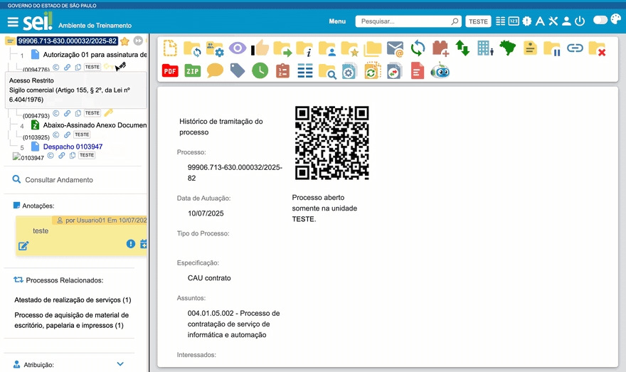This screenshot has width=626, height=372.
Task: Click the stacked folders icon
Action: tap(373, 48)
